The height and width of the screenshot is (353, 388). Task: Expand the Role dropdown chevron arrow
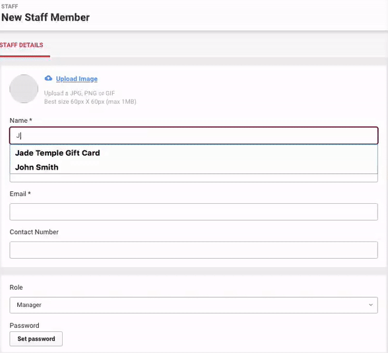click(x=371, y=305)
